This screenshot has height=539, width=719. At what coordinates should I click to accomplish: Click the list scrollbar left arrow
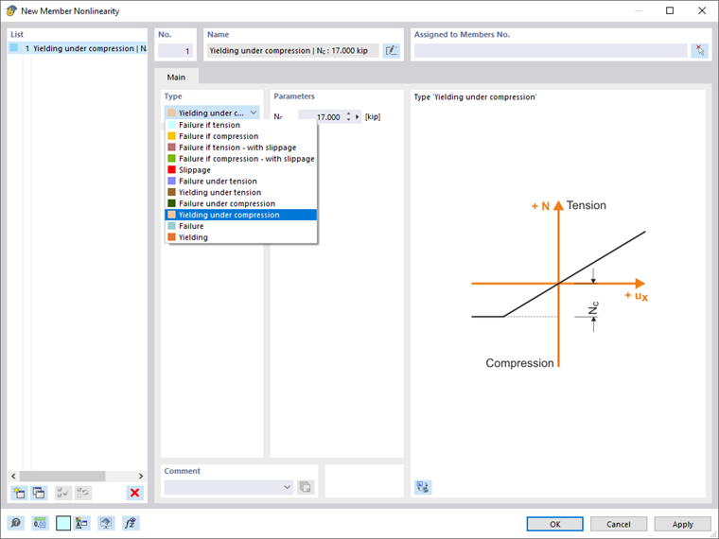14,476
